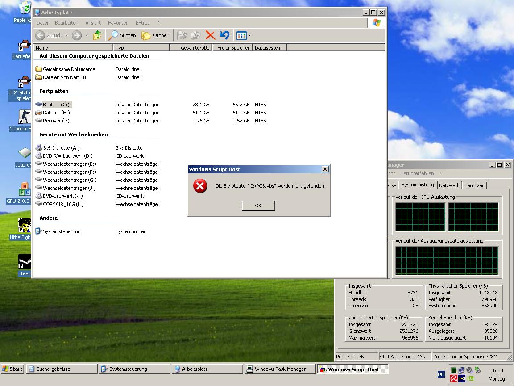This screenshot has height=386, width=514.
Task: Click the Suchen search toolbar button
Action: click(122, 35)
